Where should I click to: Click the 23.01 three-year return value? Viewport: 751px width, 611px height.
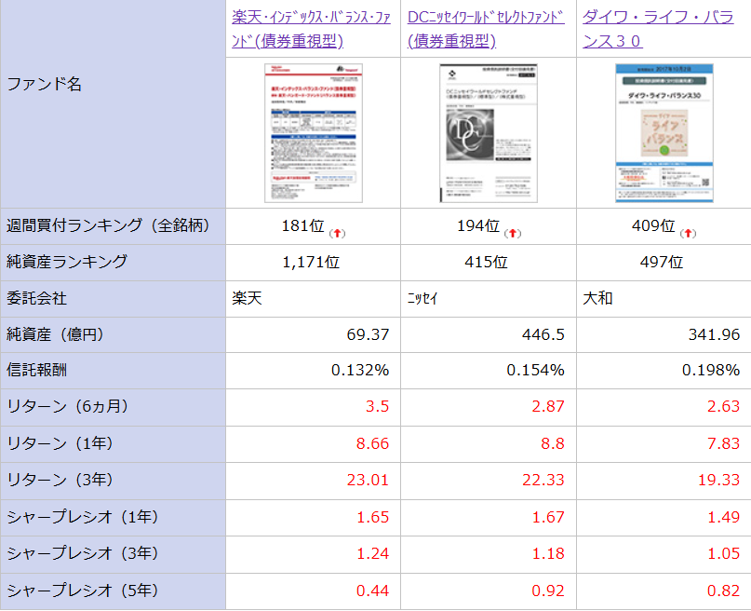pos(368,481)
